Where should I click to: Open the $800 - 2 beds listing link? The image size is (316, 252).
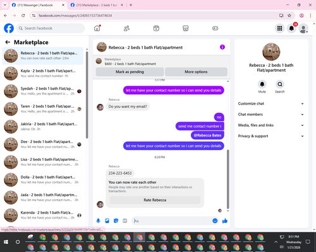(x=130, y=64)
